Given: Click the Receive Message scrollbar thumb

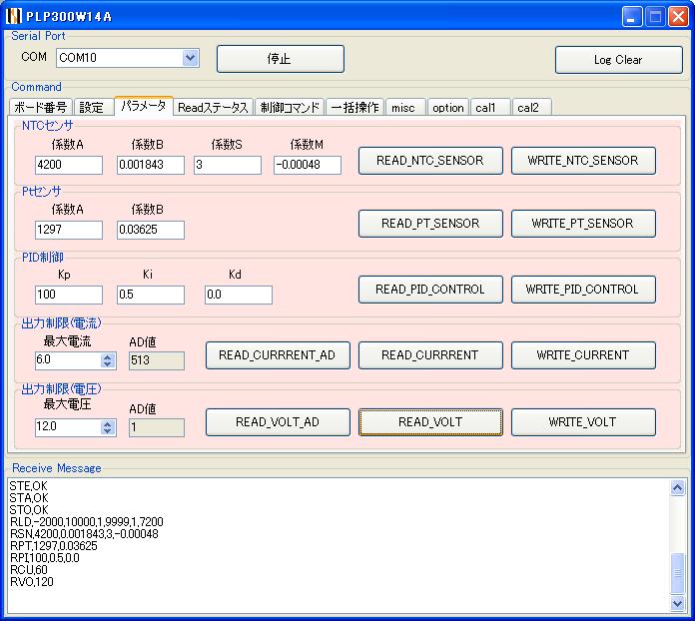Looking at the screenshot, I should point(677,573).
